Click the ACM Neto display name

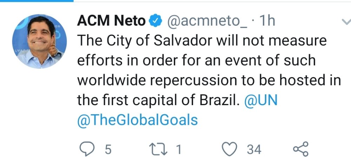[111, 22]
